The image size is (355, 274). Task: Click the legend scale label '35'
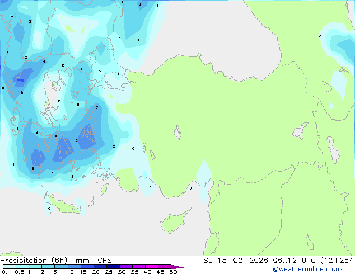(134, 272)
